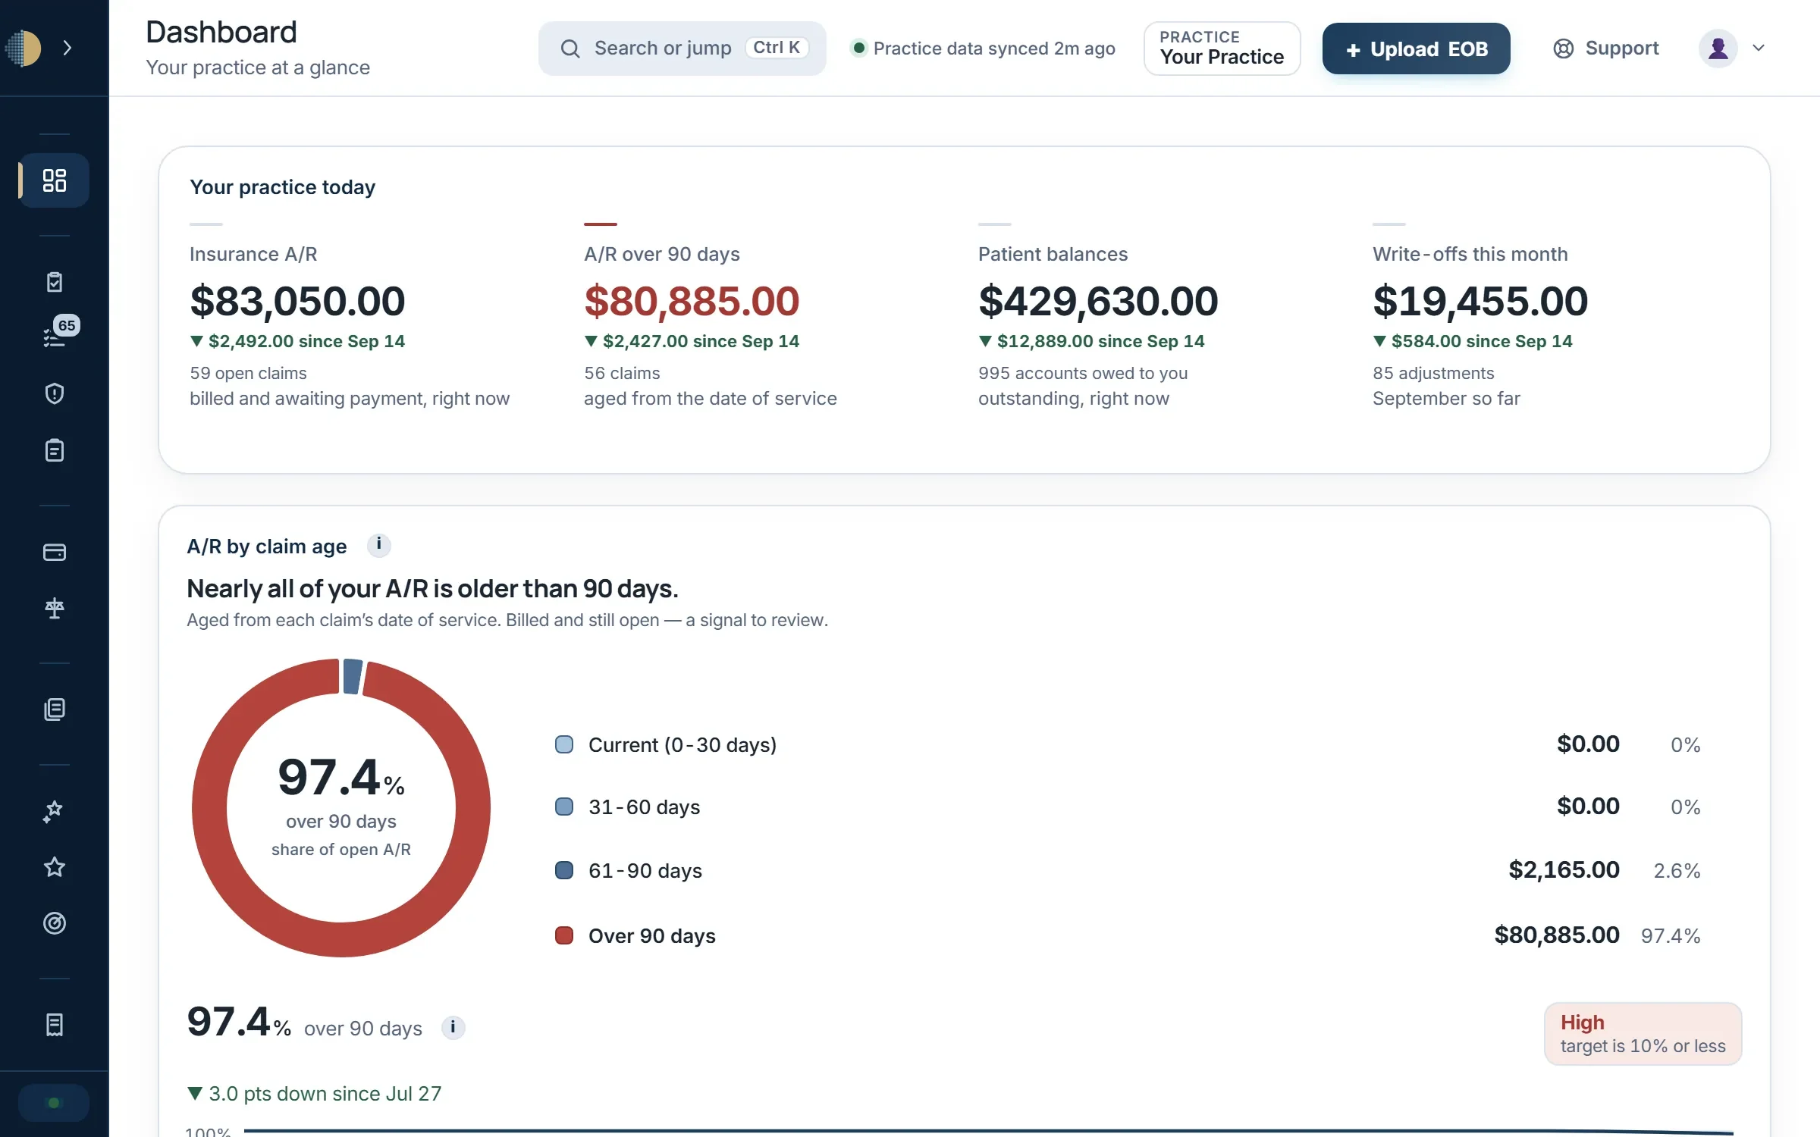Click the Over 90 days red swatch
1820x1137 pixels.
(x=564, y=935)
